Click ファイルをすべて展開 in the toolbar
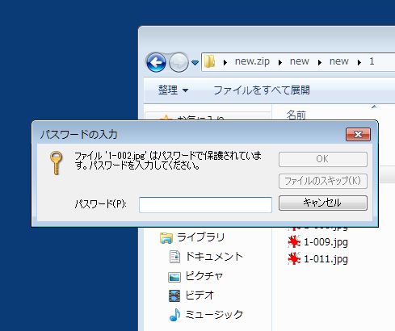Viewport: 395px width, 331px height. pyautogui.click(x=262, y=90)
